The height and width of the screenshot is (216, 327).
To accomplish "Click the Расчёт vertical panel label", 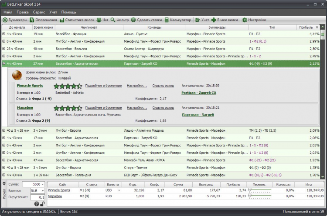I will point(4,194).
